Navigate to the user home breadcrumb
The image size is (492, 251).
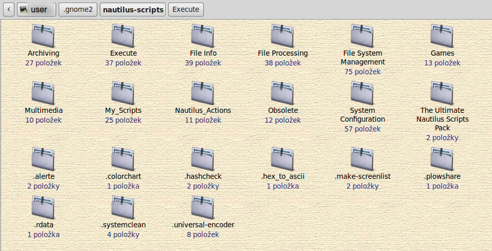[x=37, y=9]
